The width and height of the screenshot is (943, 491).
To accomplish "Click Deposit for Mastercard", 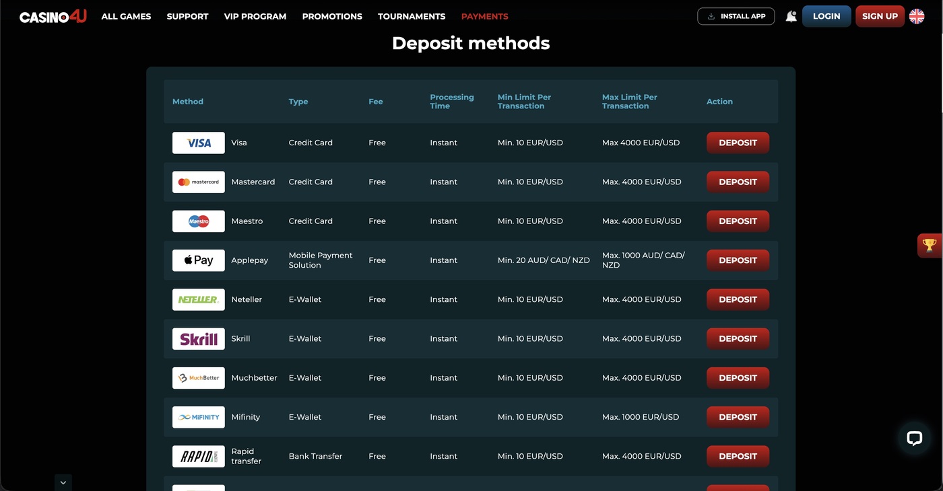I will pos(738,182).
